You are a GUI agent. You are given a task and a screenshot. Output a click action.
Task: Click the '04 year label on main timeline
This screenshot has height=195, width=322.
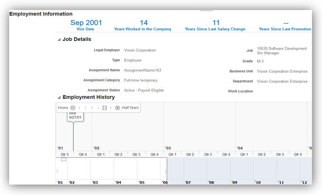[240, 148]
